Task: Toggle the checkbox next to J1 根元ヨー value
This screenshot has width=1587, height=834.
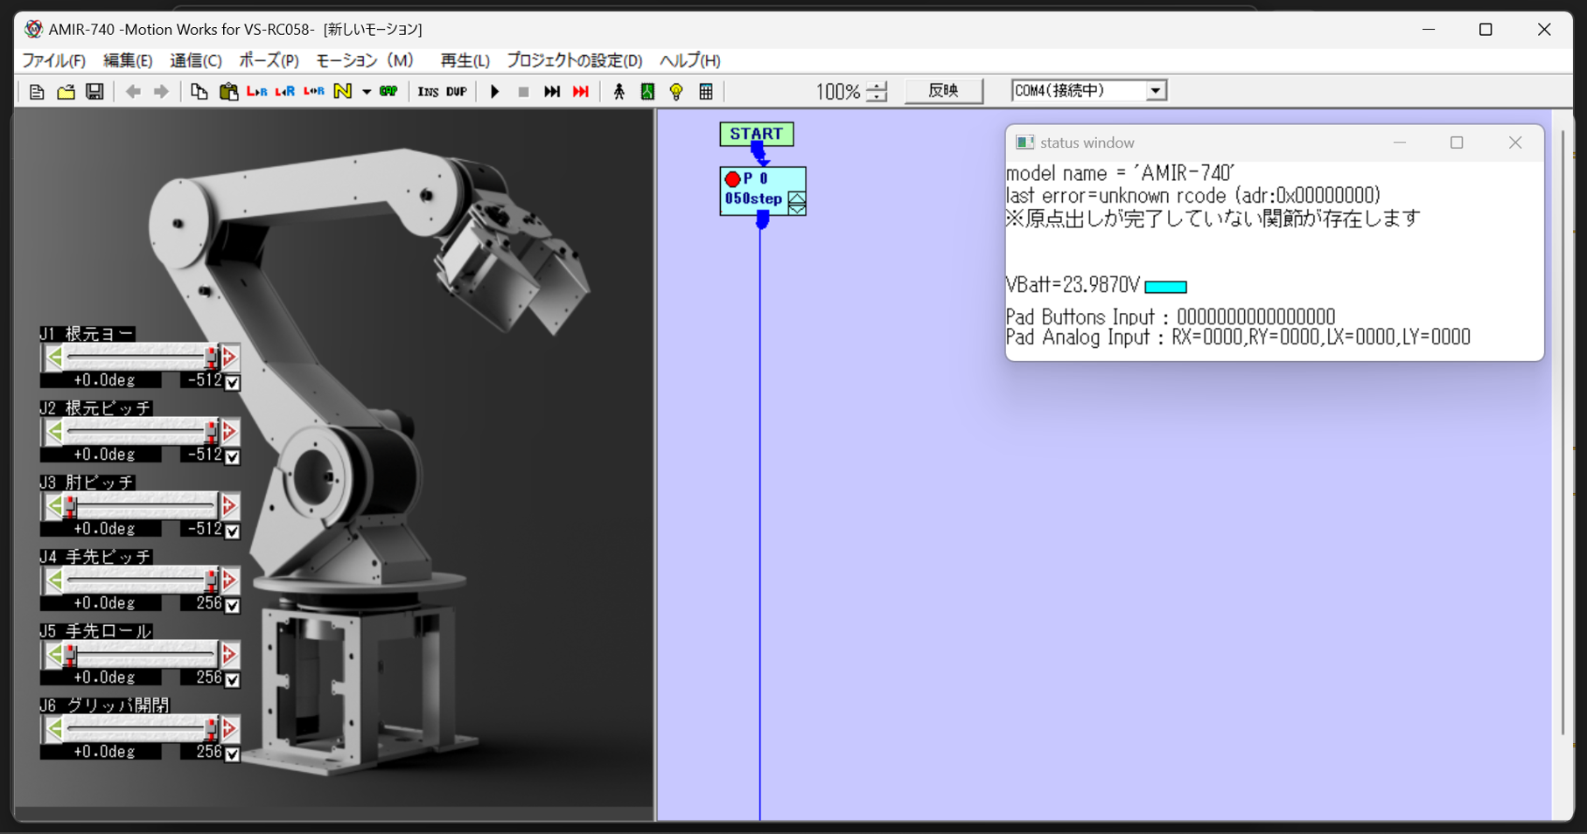Action: (x=232, y=382)
